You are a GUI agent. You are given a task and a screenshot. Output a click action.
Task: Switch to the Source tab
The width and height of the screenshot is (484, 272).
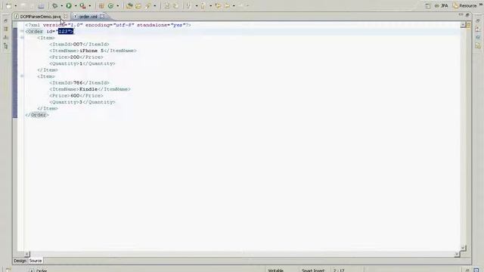coord(36,261)
